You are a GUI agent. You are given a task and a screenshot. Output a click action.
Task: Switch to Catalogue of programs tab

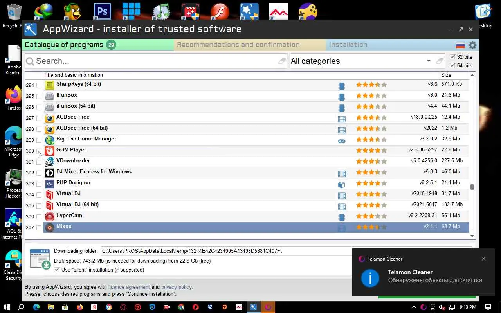coord(98,45)
